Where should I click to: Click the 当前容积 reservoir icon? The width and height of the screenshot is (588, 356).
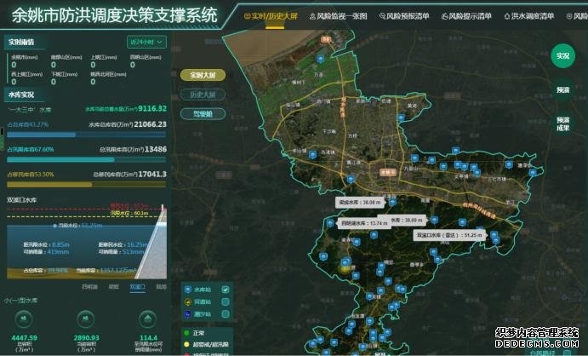point(85,318)
